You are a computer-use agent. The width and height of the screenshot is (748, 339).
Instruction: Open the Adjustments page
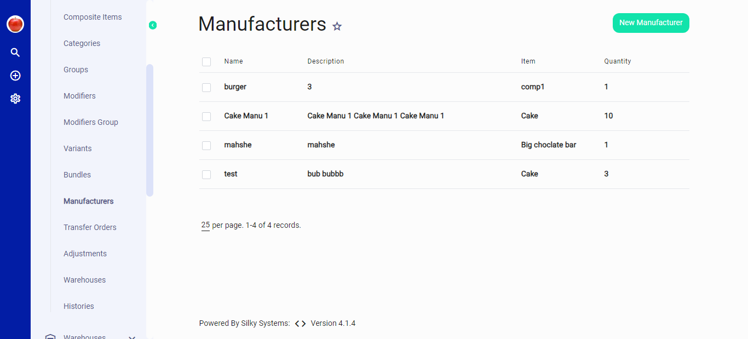85,253
